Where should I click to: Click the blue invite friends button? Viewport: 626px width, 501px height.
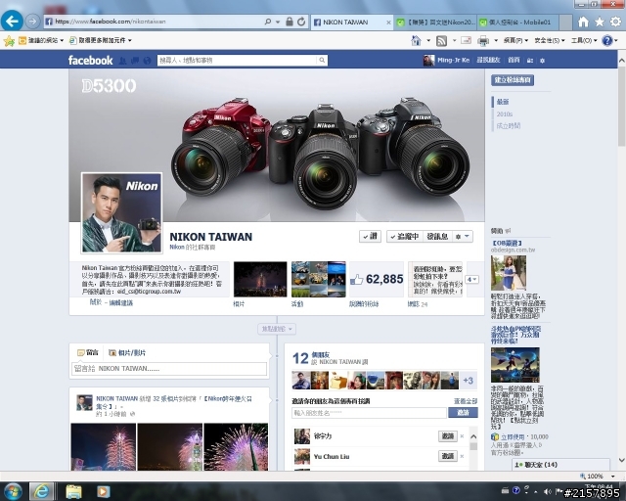463,412
